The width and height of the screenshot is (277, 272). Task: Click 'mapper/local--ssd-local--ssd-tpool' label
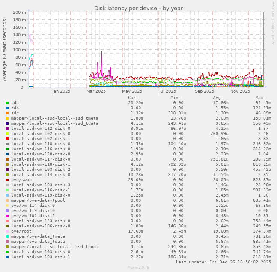[55, 247]
